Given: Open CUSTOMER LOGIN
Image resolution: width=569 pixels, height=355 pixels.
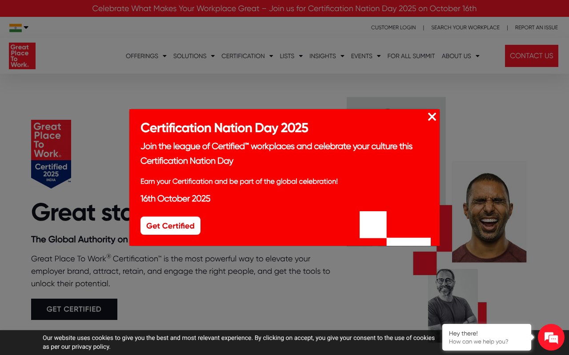Looking at the screenshot, I should click(x=393, y=28).
